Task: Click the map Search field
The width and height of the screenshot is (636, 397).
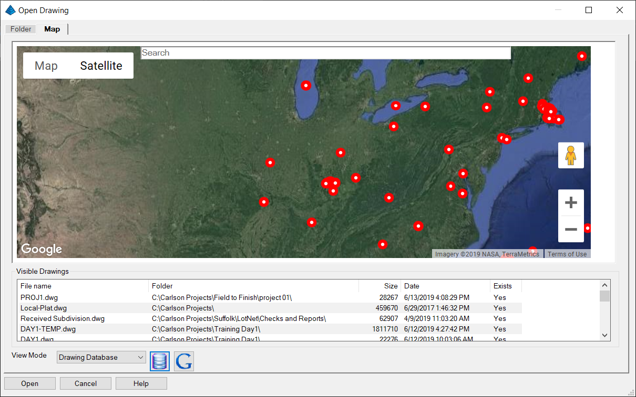Action: 326,52
